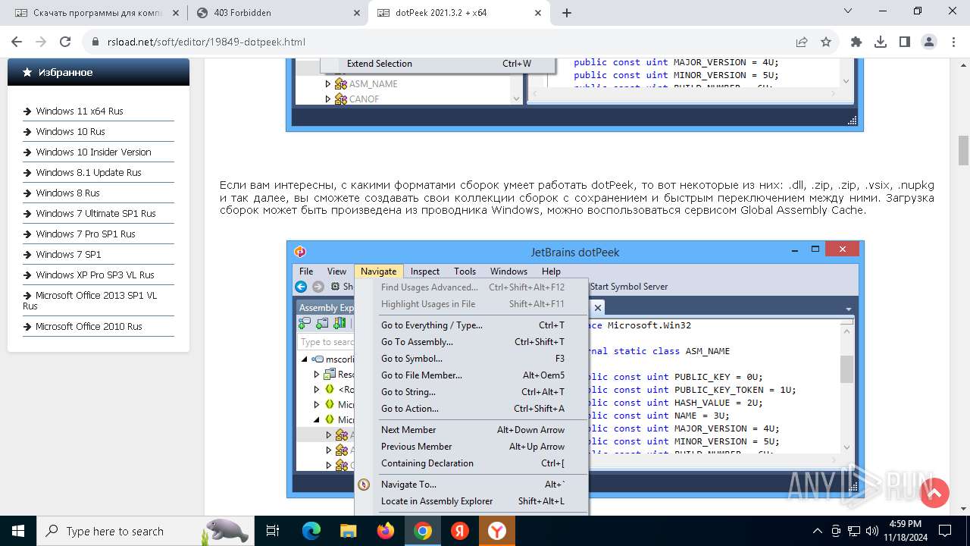This screenshot has height=546, width=970.
Task: Open the Chrome profile icon
Action: point(929,42)
